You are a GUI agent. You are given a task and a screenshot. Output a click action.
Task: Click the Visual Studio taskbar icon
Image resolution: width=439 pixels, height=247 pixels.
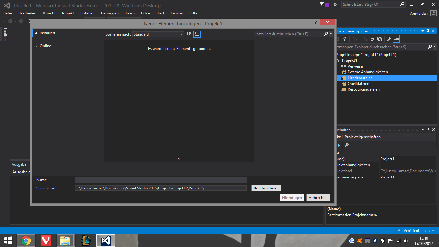click(x=106, y=241)
